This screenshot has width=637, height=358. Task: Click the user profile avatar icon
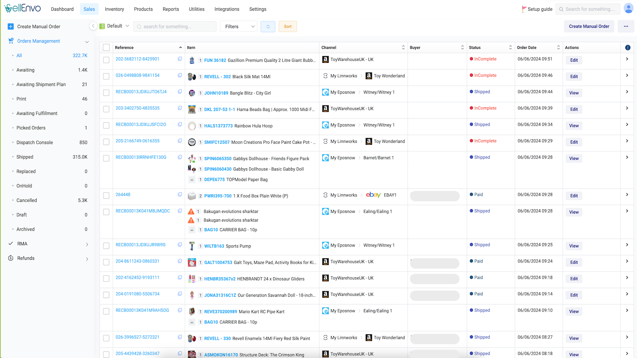tap(629, 8)
